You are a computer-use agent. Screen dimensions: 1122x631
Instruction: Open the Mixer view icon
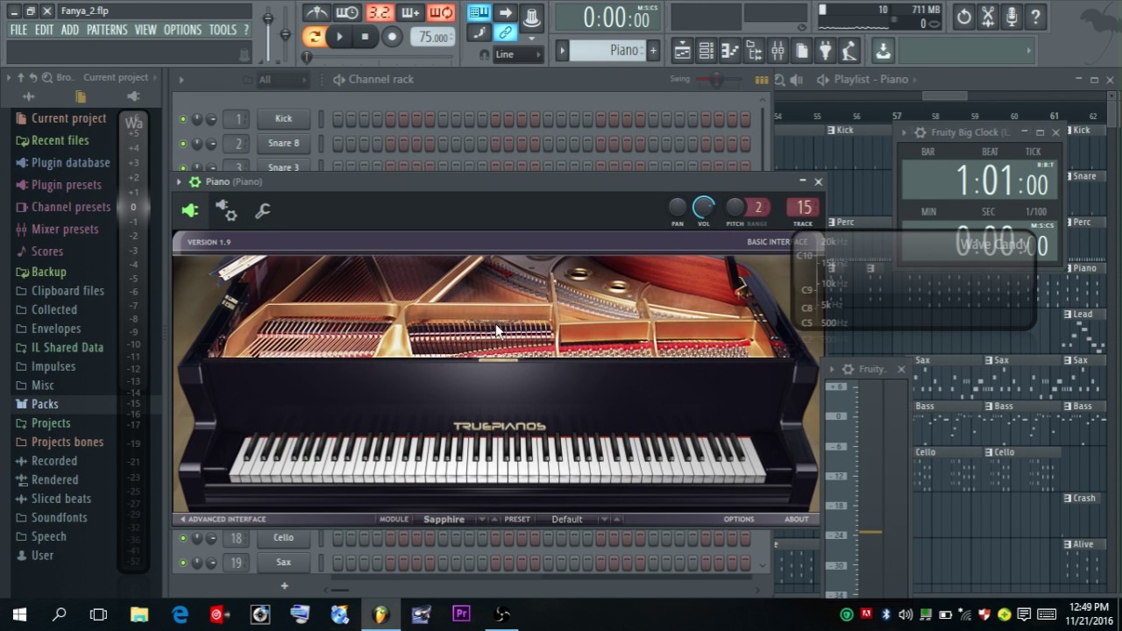(778, 51)
